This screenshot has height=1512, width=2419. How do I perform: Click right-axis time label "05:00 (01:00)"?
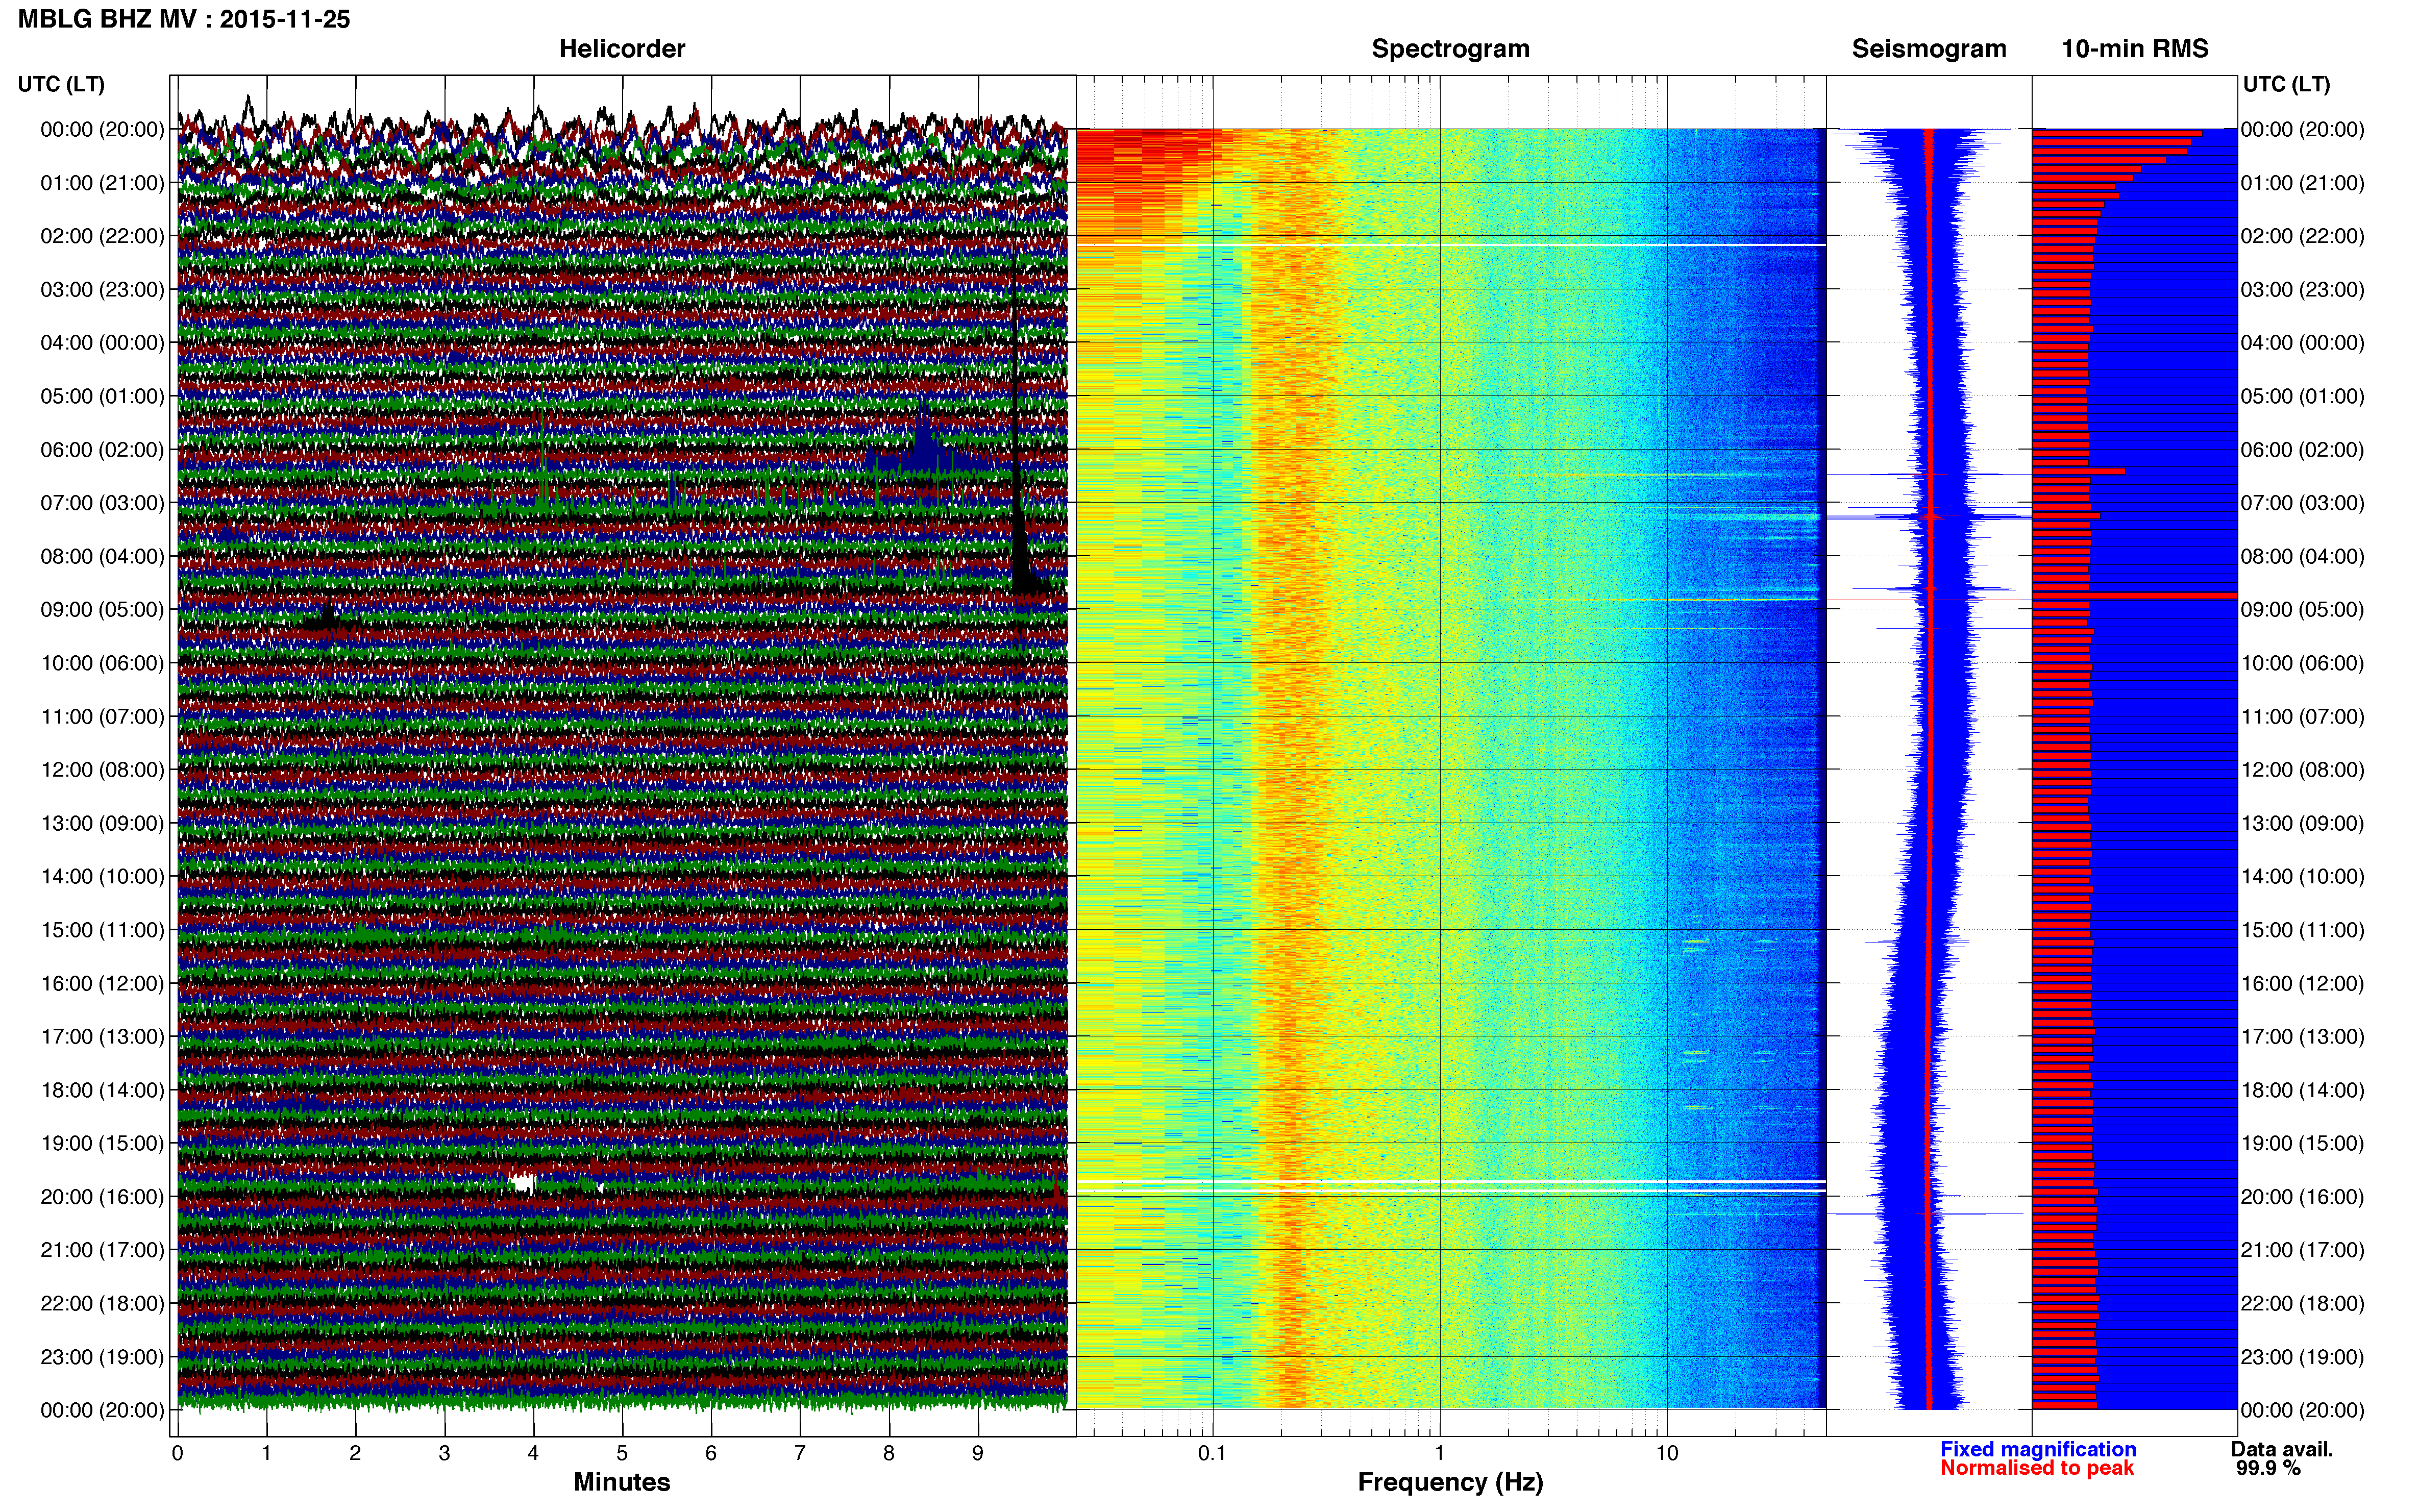2302,396
